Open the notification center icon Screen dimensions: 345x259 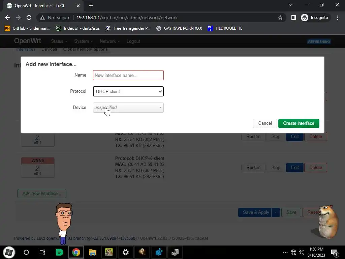(334, 252)
